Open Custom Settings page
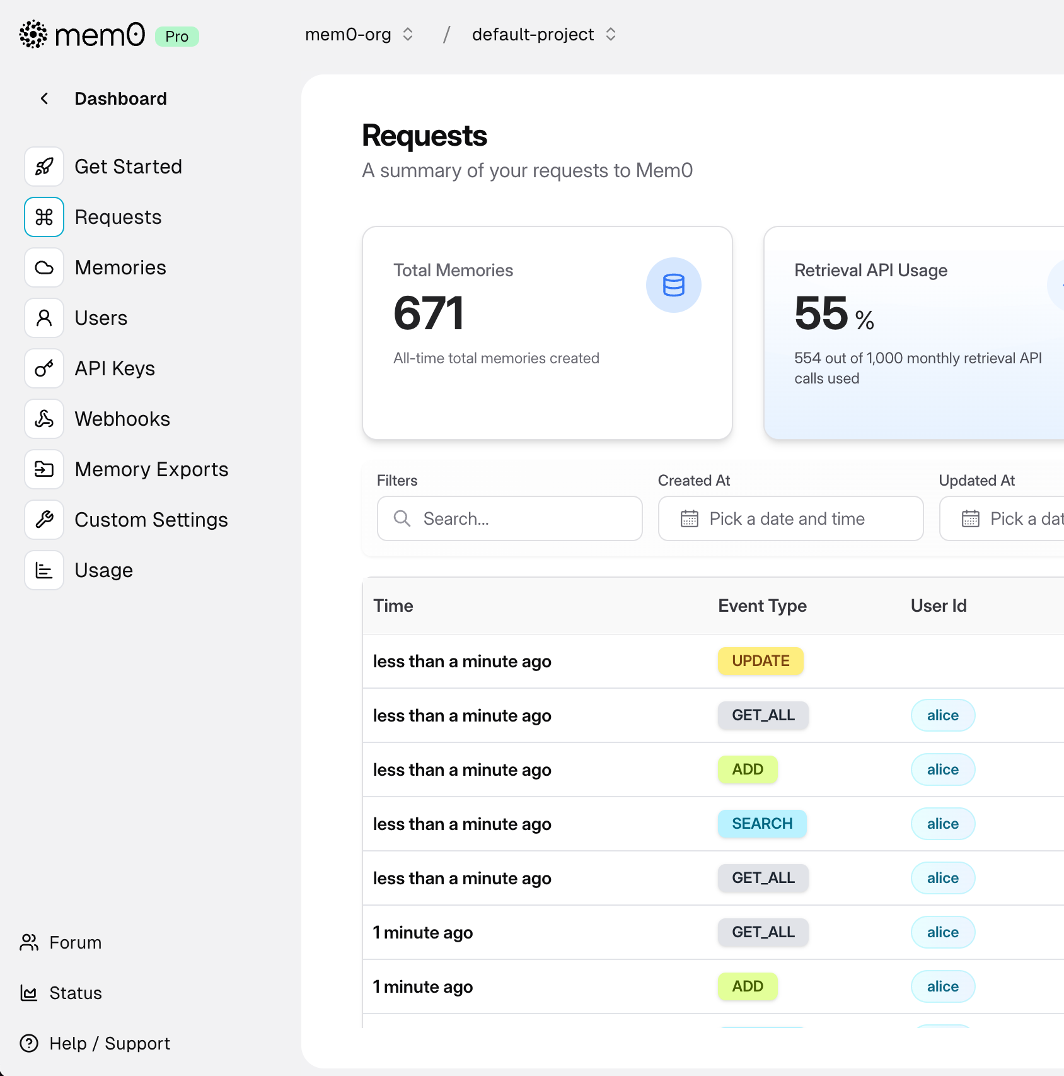 [x=151, y=520]
